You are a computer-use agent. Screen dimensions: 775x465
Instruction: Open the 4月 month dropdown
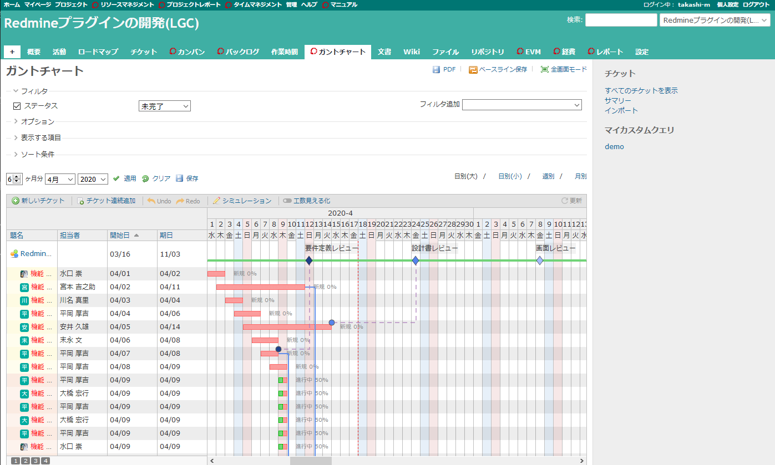60,179
